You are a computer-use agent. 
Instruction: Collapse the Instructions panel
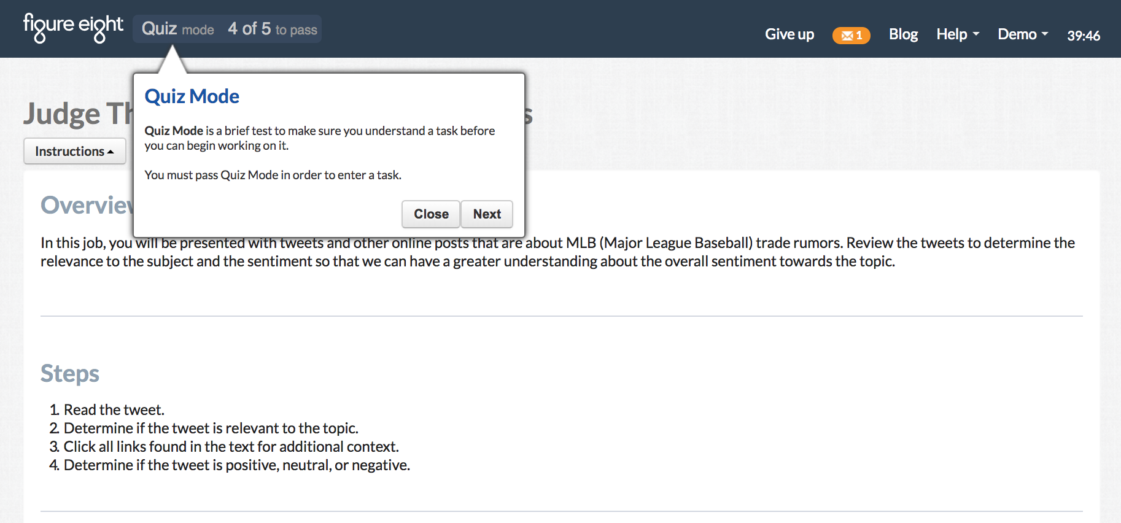[74, 151]
